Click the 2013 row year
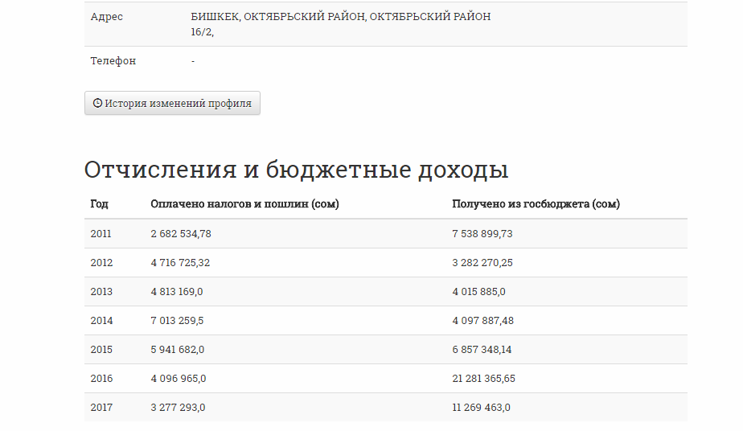The height and width of the screenshot is (431, 743). (101, 292)
